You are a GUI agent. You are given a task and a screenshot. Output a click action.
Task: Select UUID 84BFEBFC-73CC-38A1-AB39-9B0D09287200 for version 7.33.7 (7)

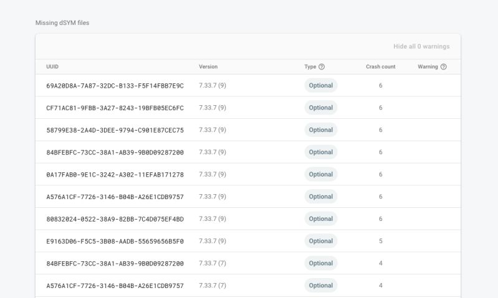(x=115, y=263)
